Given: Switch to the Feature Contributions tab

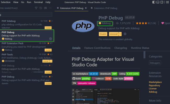Looking at the screenshot, I should click(97, 48).
